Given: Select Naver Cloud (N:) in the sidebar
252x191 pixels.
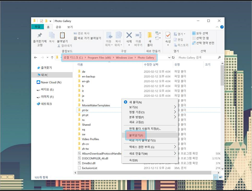Looking at the screenshot, I should pyautogui.click(x=49, y=82).
